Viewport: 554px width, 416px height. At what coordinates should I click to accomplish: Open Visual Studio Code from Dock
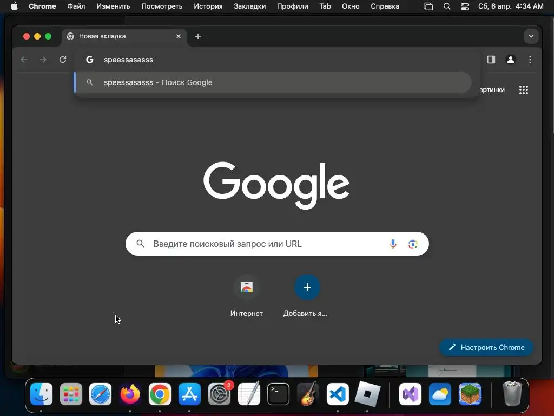click(338, 394)
